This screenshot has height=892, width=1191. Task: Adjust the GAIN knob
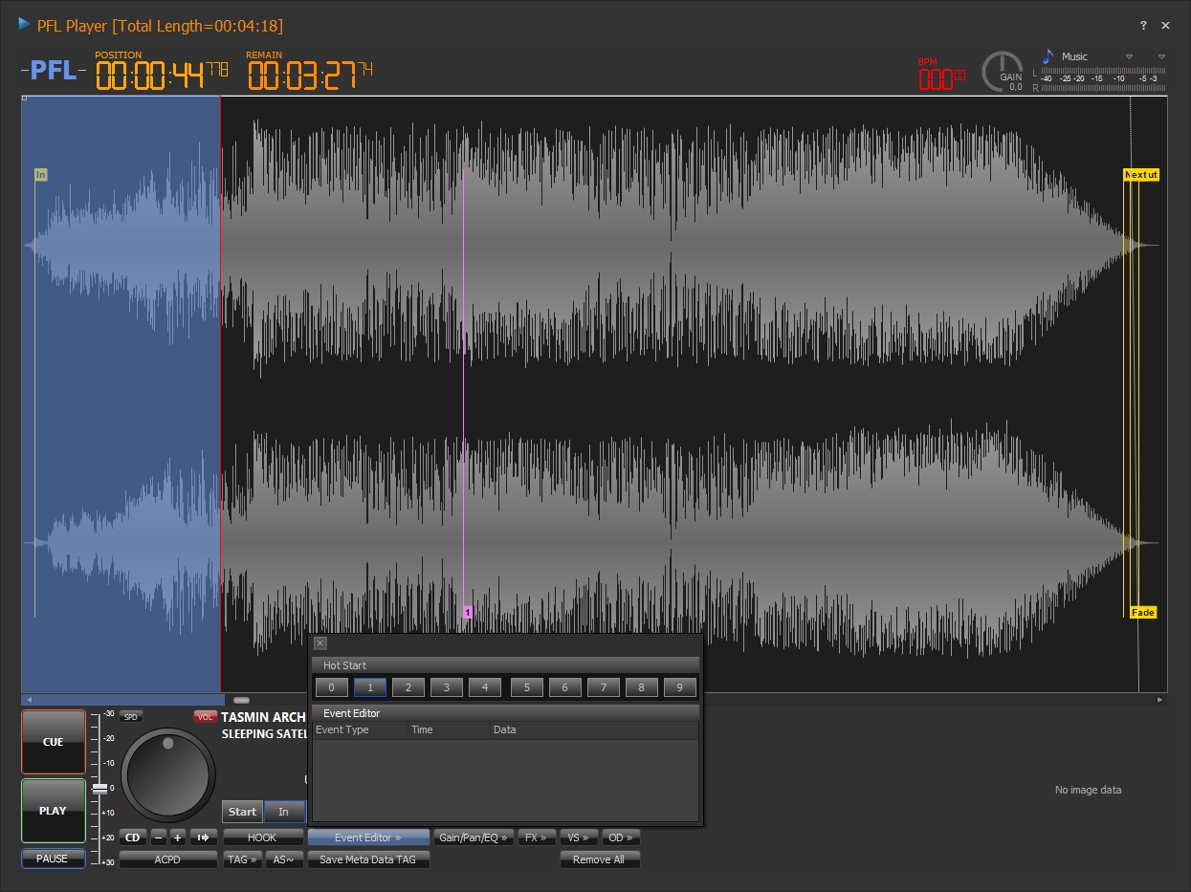click(1003, 72)
